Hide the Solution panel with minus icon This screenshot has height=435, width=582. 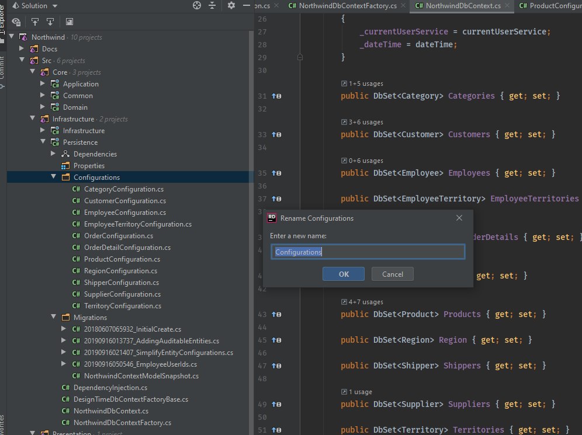[x=247, y=6]
